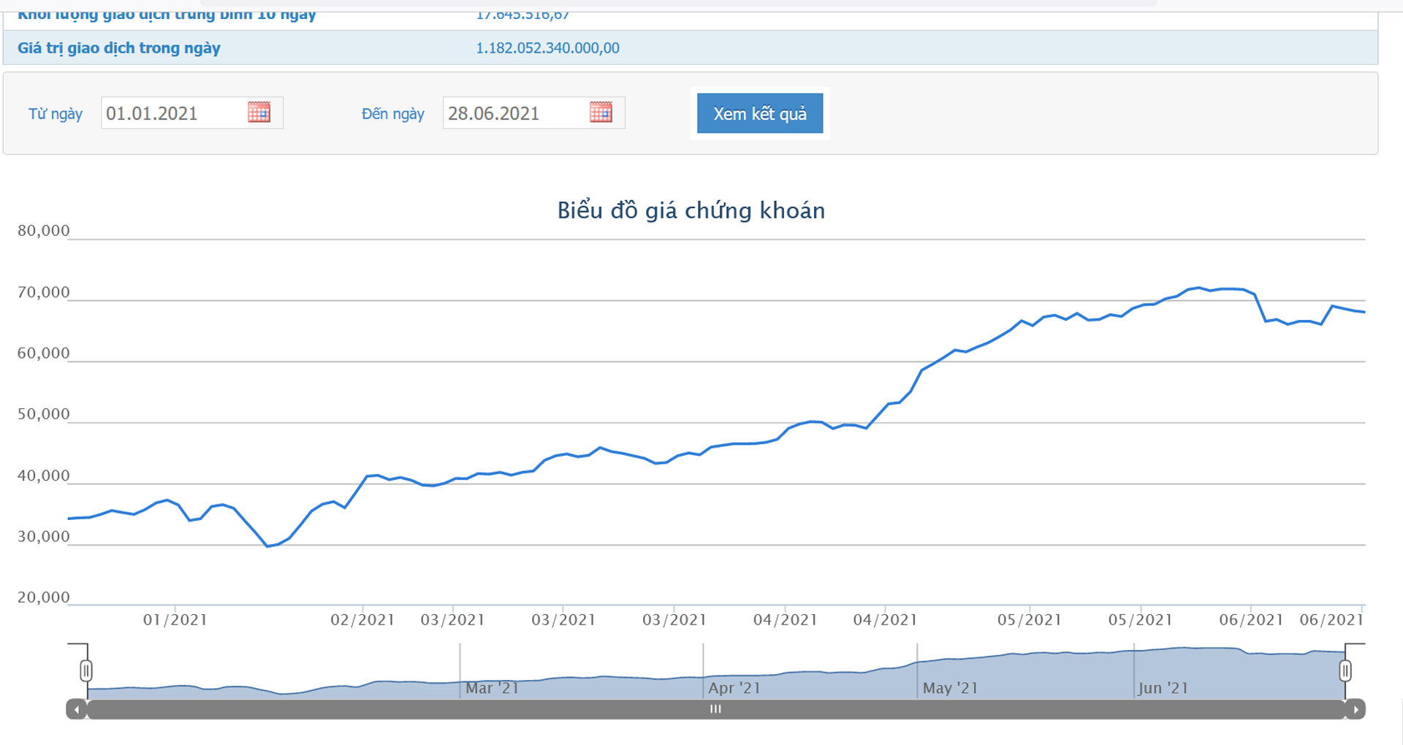Open the calendar picker for Đến ngày
This screenshot has width=1403, height=745.
pos(601,112)
